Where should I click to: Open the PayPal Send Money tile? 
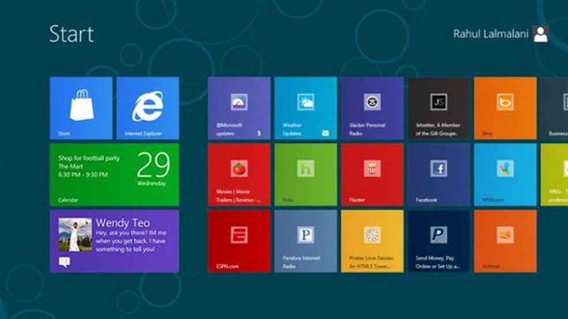[x=439, y=241]
